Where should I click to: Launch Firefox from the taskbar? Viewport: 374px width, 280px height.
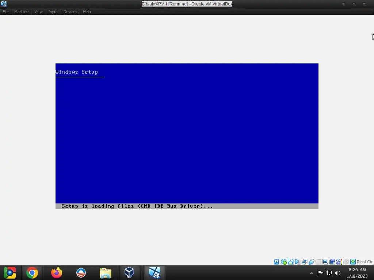[57, 273]
